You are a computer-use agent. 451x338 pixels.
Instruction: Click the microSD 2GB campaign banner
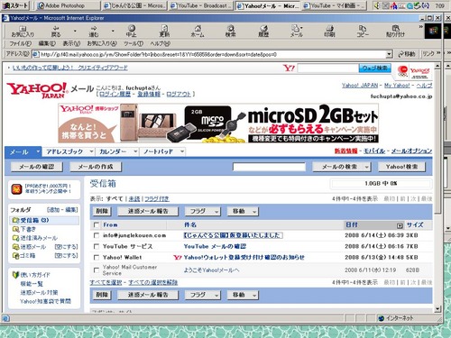218,123
